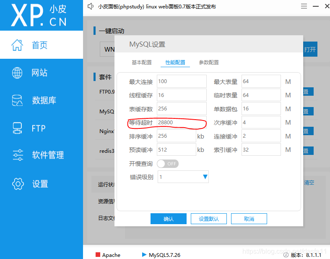Click the 套件 heading
This screenshot has width=330, height=259.
pos(105,77)
